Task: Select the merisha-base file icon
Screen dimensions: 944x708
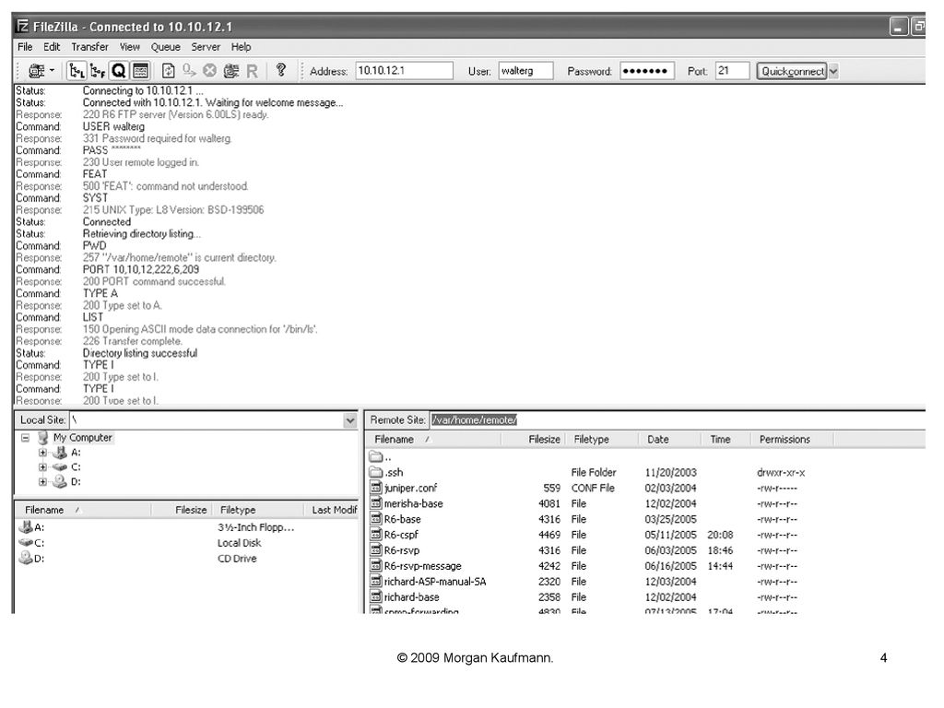Action: click(376, 504)
